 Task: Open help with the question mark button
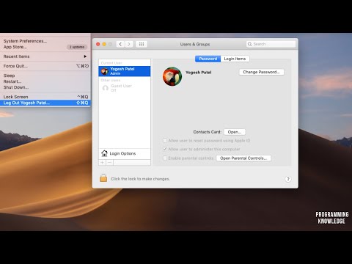288,179
